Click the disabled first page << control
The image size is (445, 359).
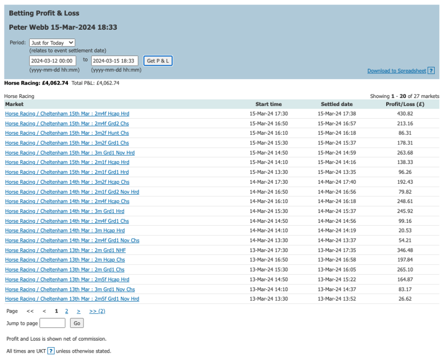pos(30,311)
